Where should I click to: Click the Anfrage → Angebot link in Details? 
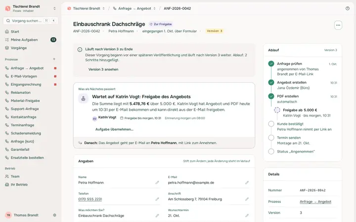(x=315, y=202)
